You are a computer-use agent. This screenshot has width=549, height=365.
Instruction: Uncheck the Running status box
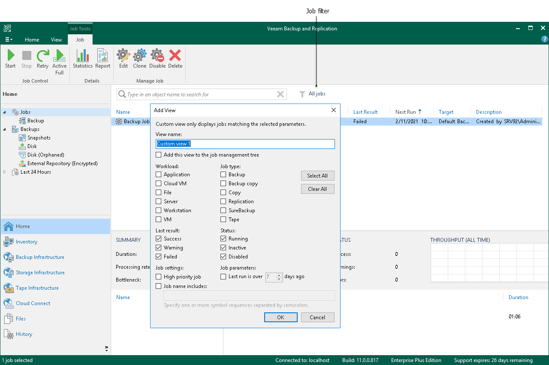(x=223, y=239)
